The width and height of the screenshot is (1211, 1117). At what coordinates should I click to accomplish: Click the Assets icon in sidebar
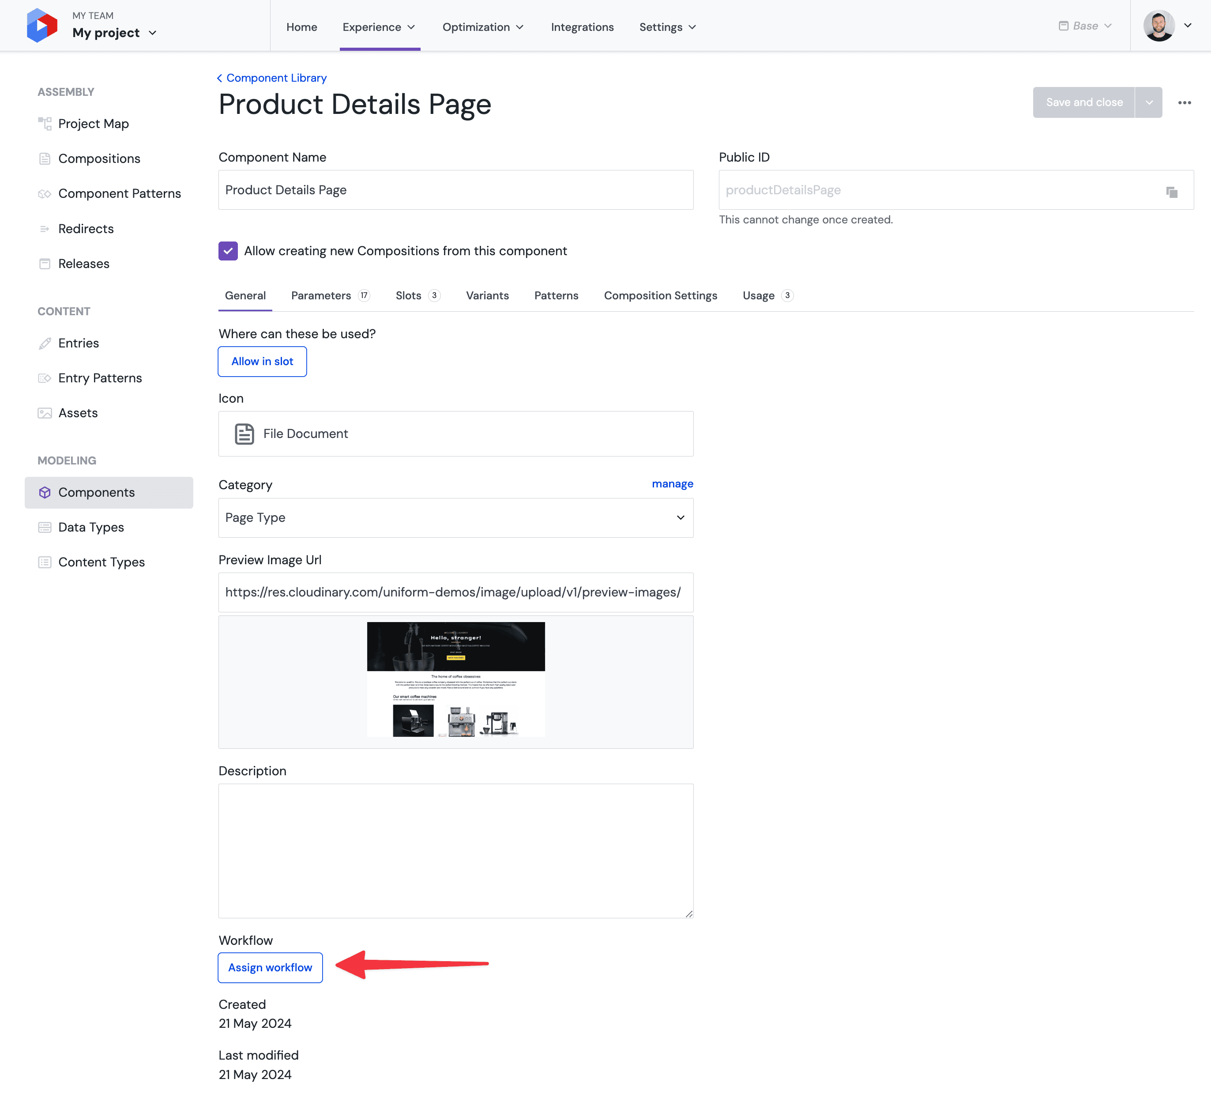[44, 413]
